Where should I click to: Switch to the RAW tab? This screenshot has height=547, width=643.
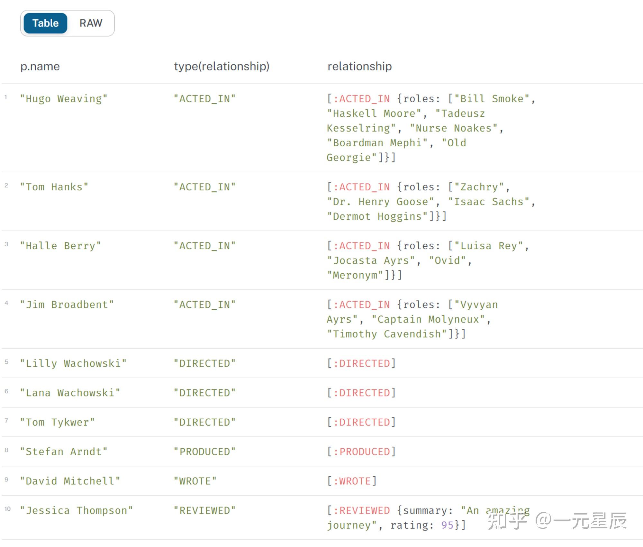(91, 23)
